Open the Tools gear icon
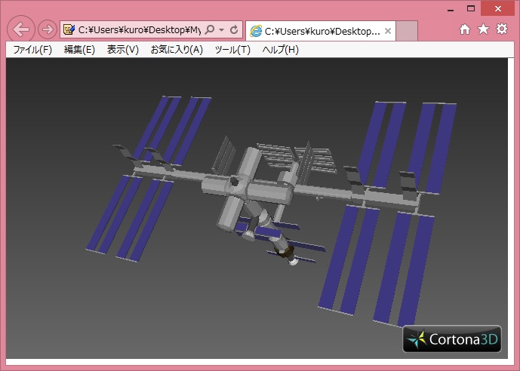Image resolution: width=520 pixels, height=371 pixels. (502, 29)
